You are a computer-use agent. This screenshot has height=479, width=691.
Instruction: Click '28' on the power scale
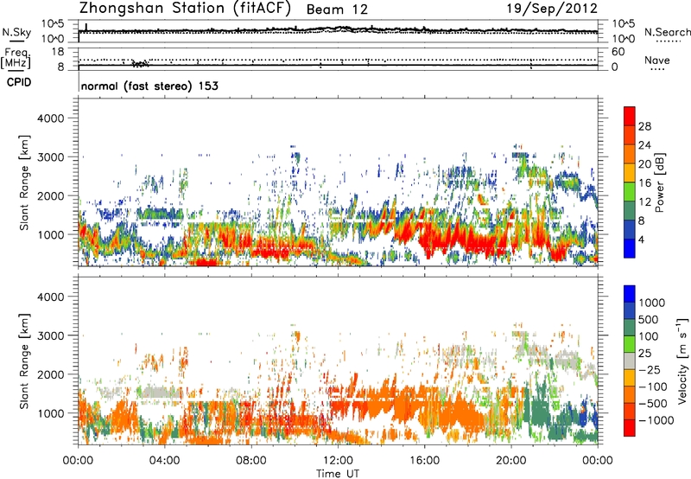pyautogui.click(x=644, y=126)
